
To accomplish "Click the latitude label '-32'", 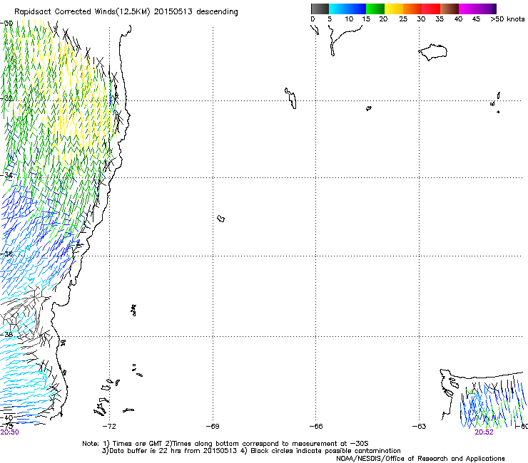I will coord(6,98).
